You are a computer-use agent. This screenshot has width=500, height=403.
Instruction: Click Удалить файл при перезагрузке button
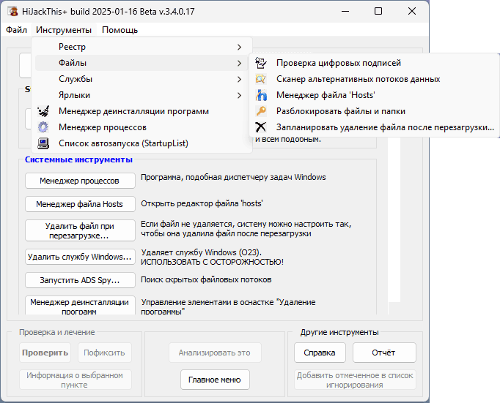(80, 230)
